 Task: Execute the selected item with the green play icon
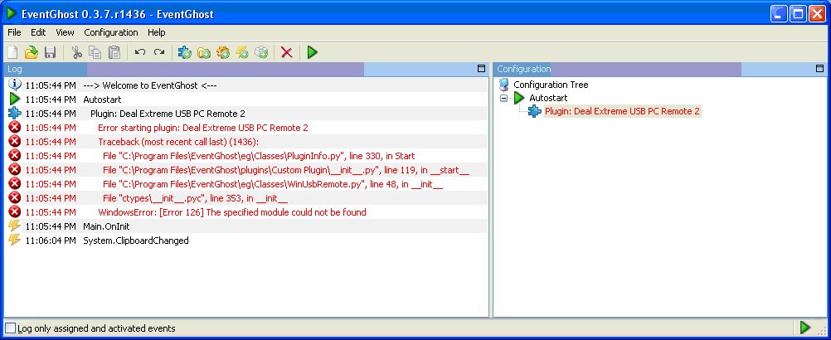(x=312, y=52)
